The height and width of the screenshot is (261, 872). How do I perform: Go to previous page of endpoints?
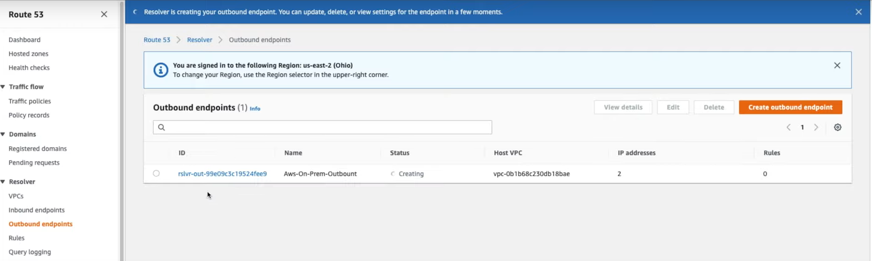coord(789,127)
